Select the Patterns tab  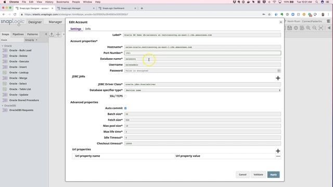(32, 34)
